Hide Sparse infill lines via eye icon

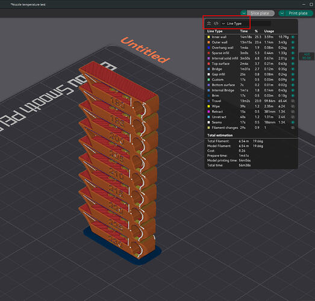click(293, 53)
